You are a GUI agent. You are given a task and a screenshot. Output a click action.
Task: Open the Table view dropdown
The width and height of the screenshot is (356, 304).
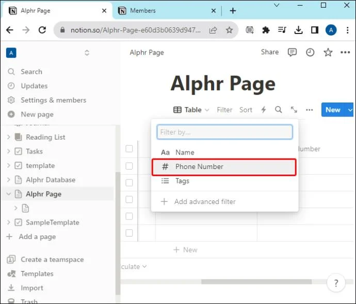(191, 110)
